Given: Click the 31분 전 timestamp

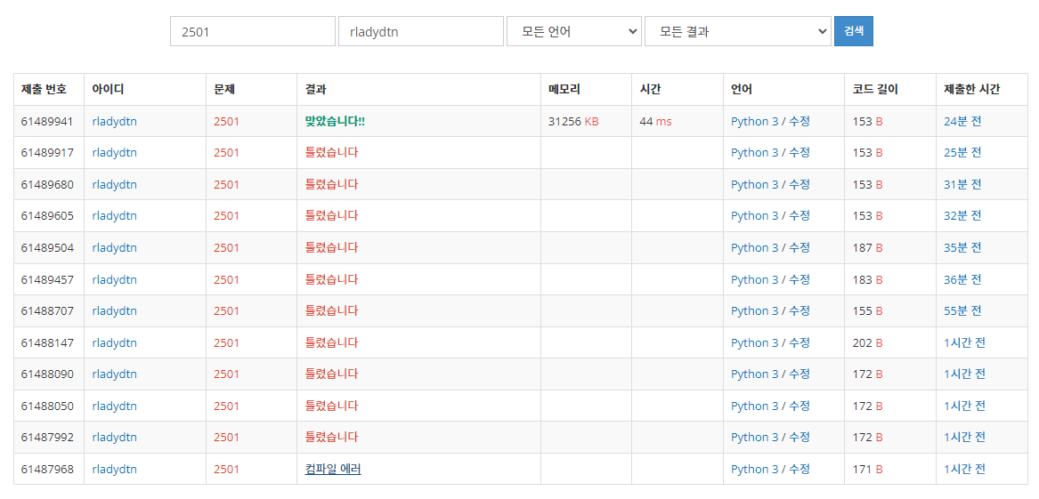Looking at the screenshot, I should (962, 185).
